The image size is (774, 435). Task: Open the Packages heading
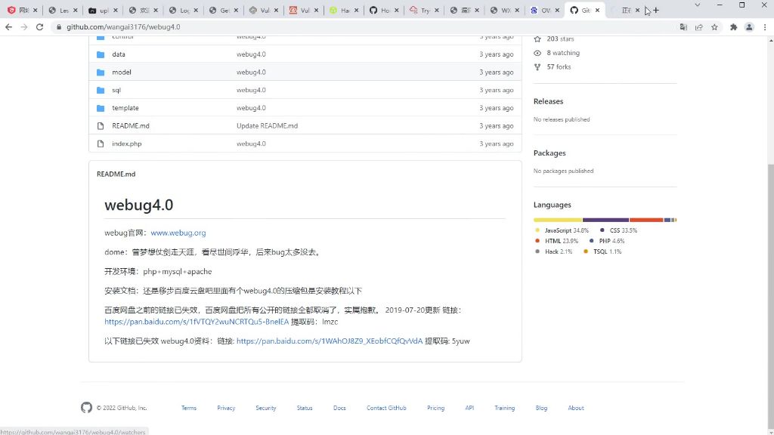click(550, 153)
